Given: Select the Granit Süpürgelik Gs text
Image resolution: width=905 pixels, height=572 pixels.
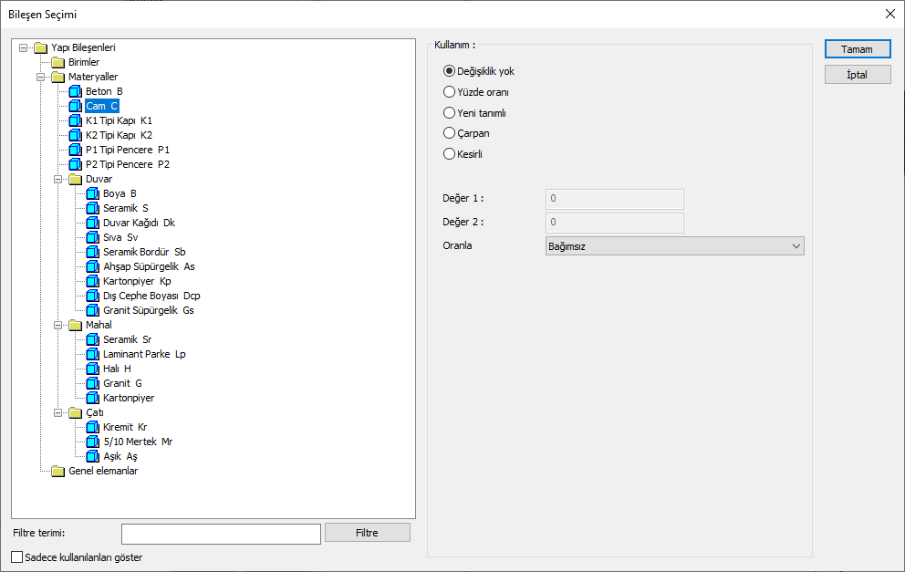Looking at the screenshot, I should tap(149, 310).
